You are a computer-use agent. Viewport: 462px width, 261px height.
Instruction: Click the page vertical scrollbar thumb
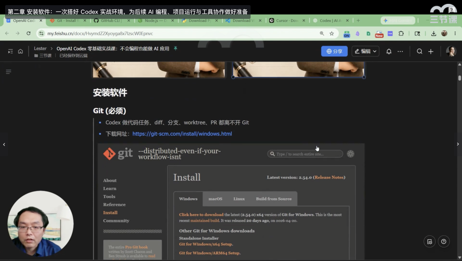coord(459,78)
